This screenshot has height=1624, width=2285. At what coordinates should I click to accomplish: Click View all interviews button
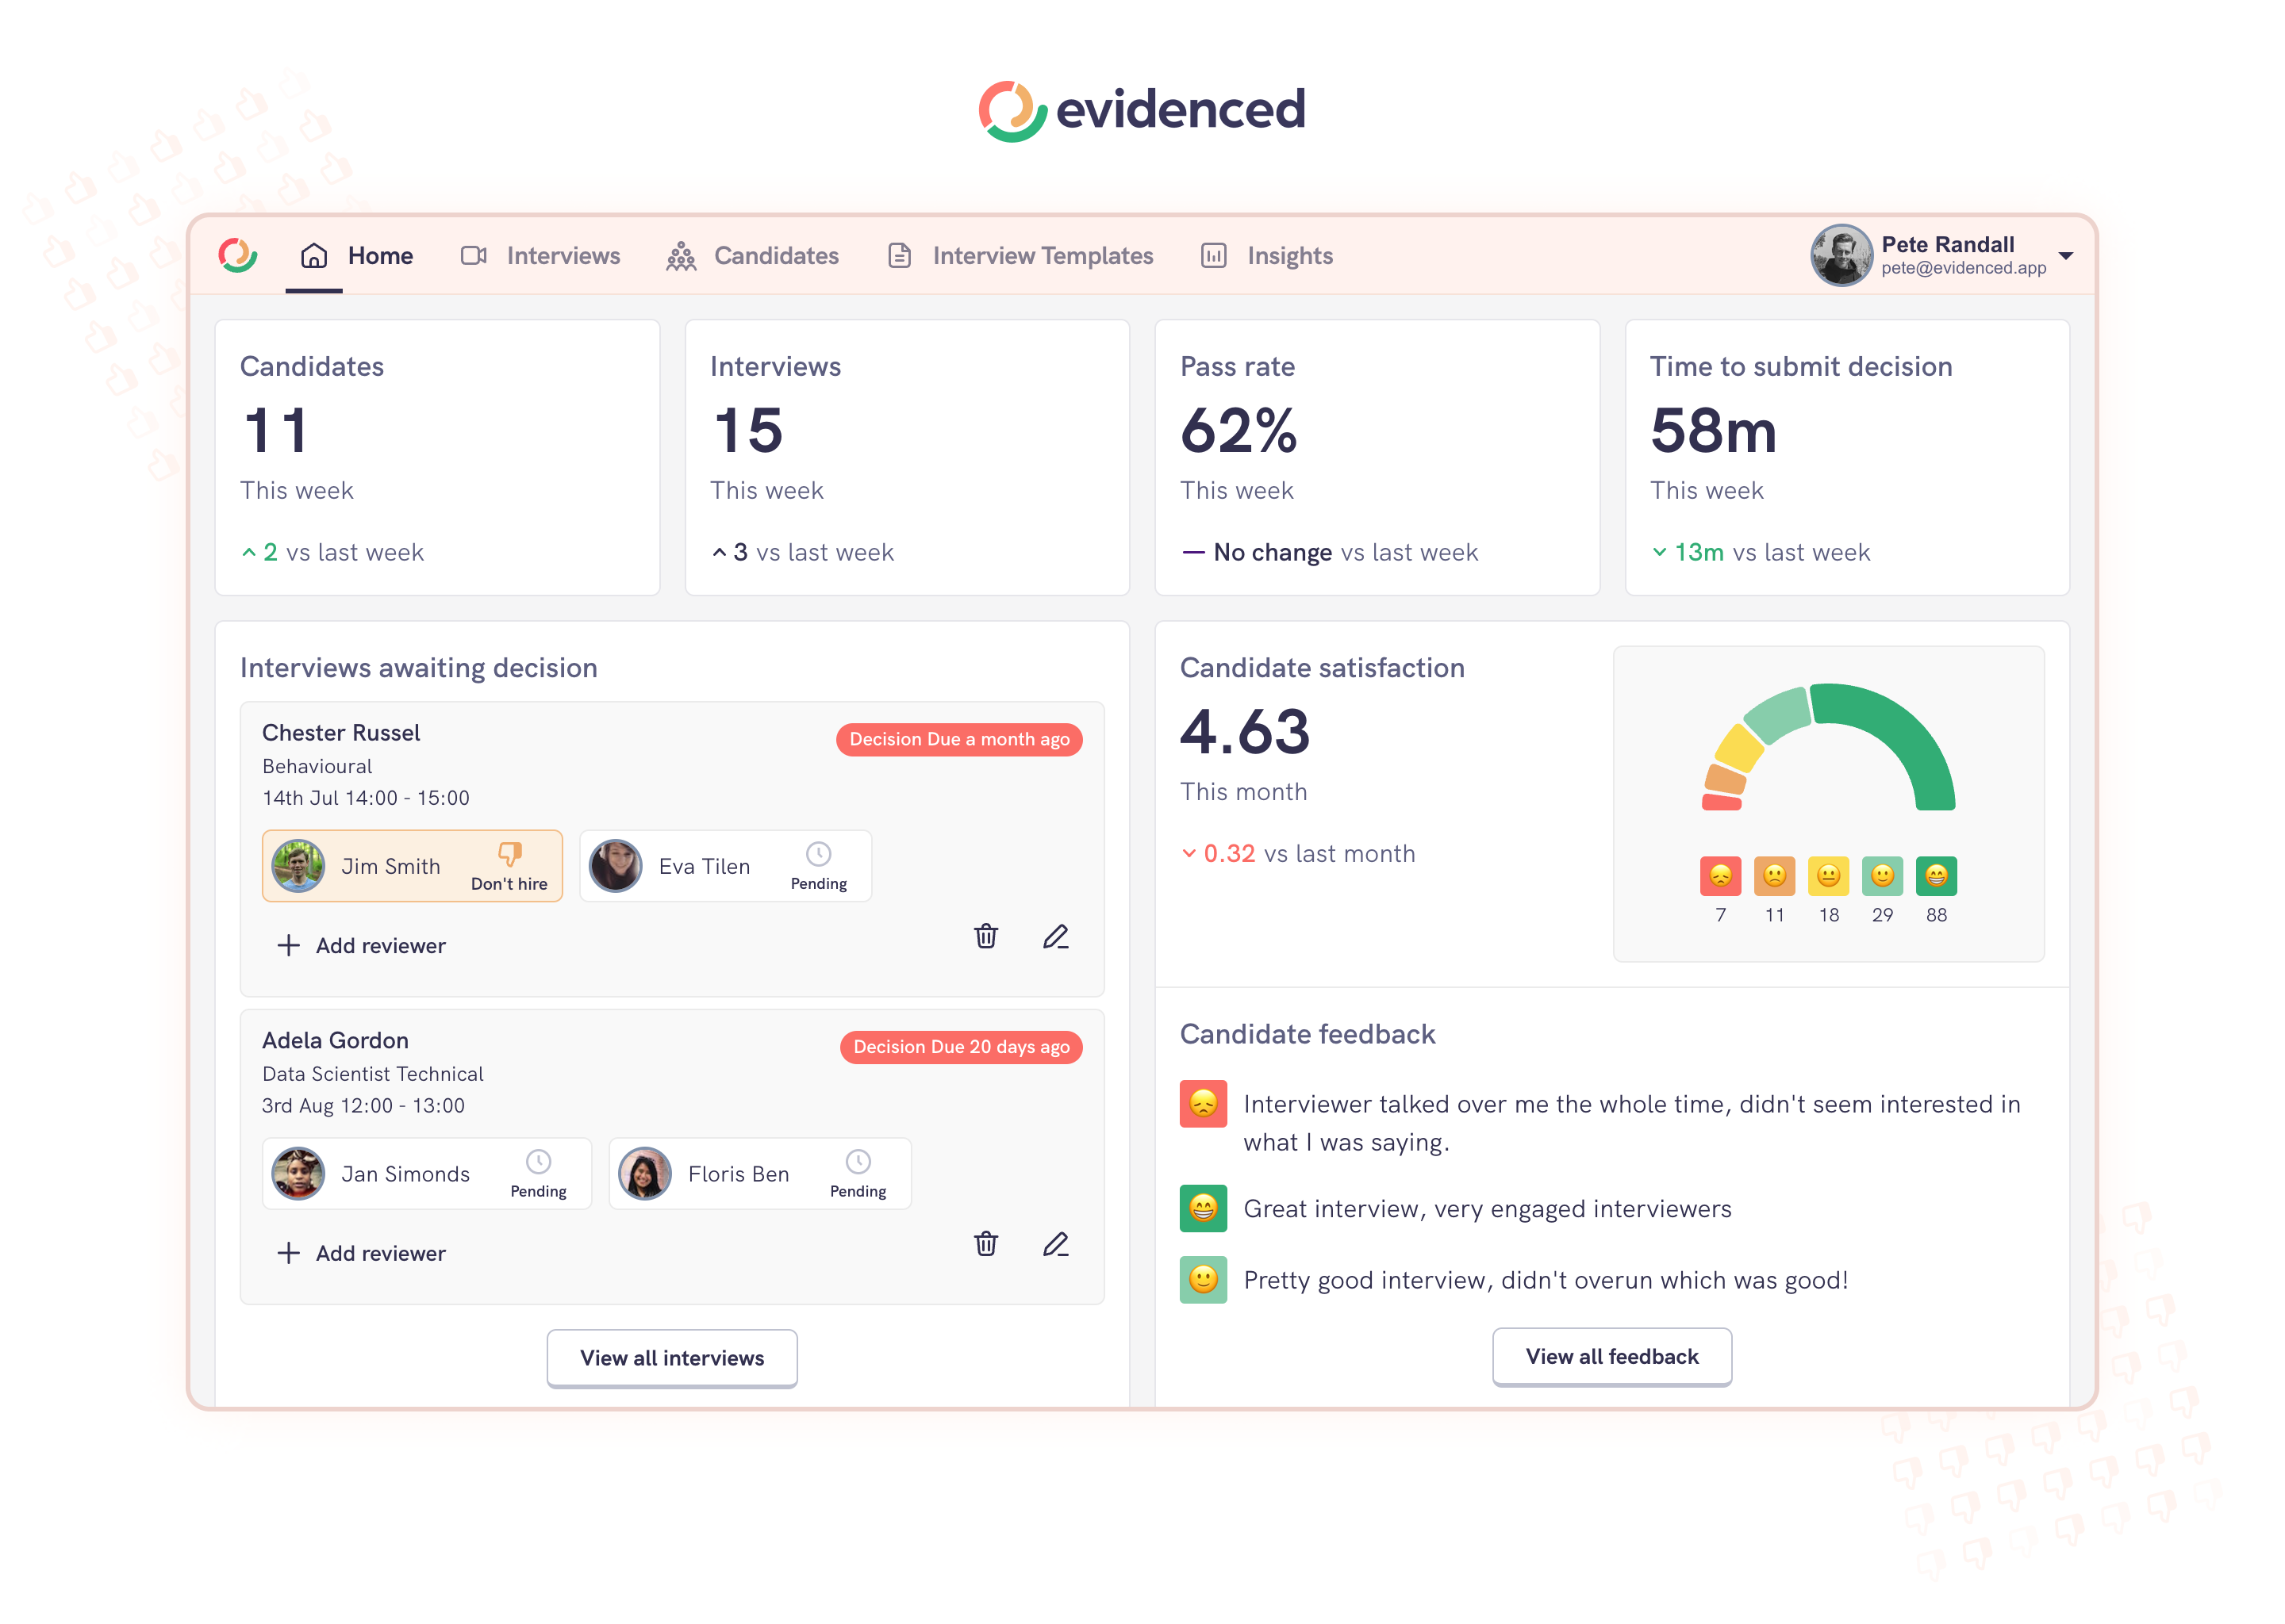coord(671,1357)
